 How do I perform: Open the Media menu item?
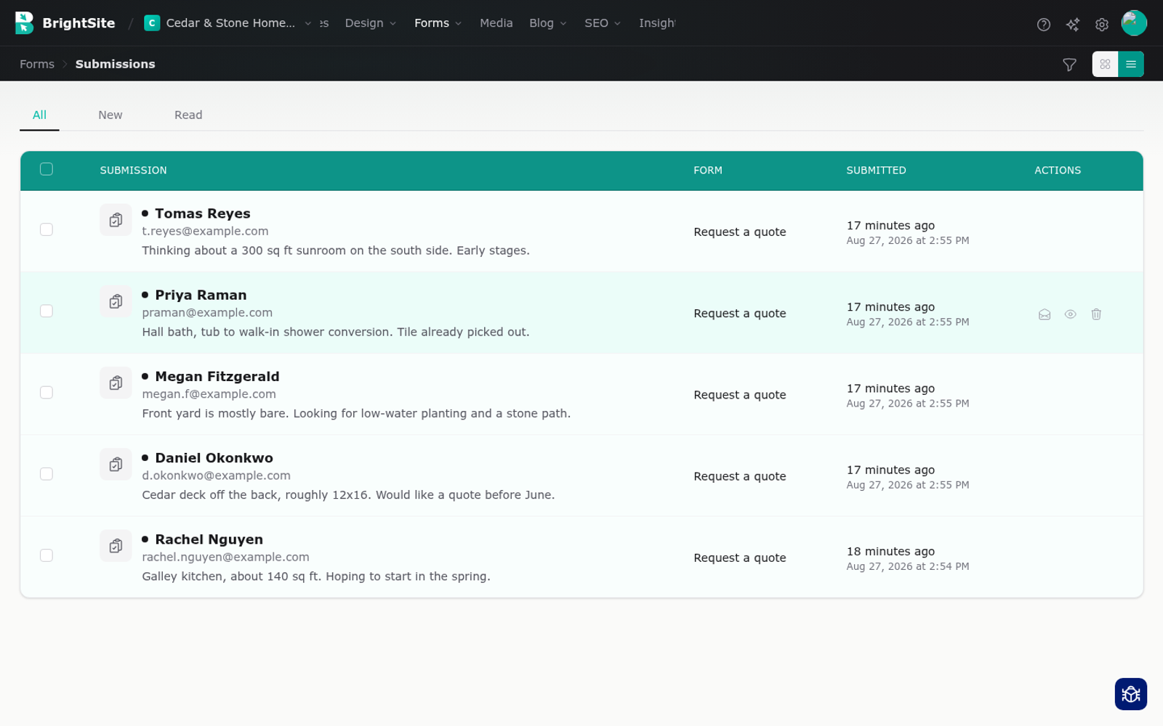(496, 23)
